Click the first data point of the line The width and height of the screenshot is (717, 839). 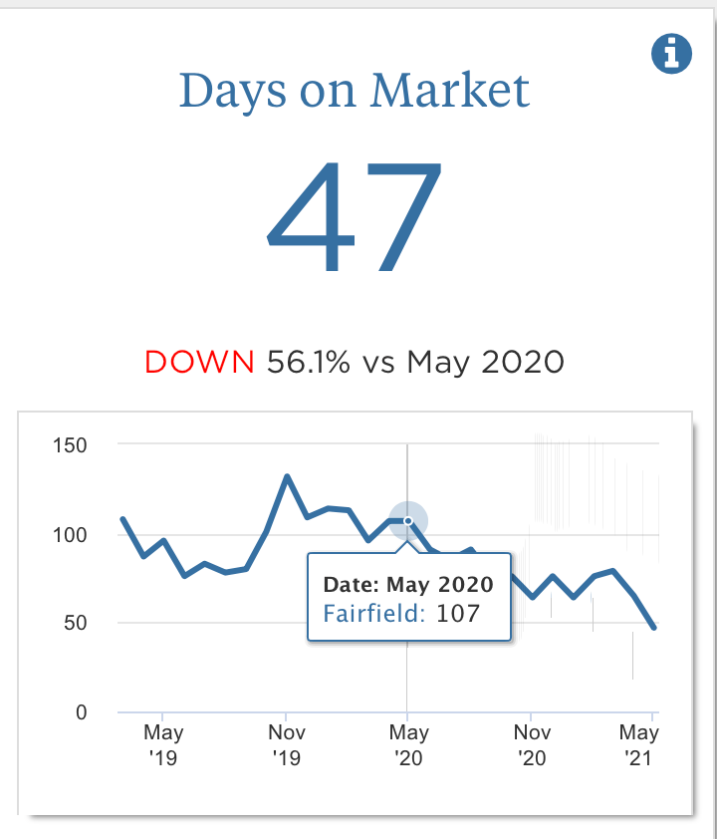pos(122,519)
